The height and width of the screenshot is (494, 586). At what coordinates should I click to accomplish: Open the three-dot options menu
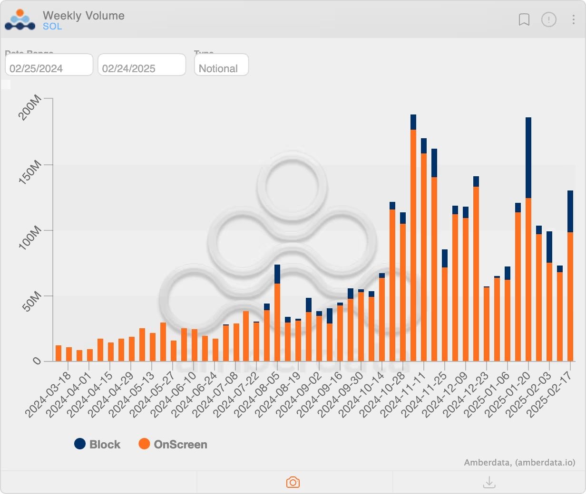point(573,19)
